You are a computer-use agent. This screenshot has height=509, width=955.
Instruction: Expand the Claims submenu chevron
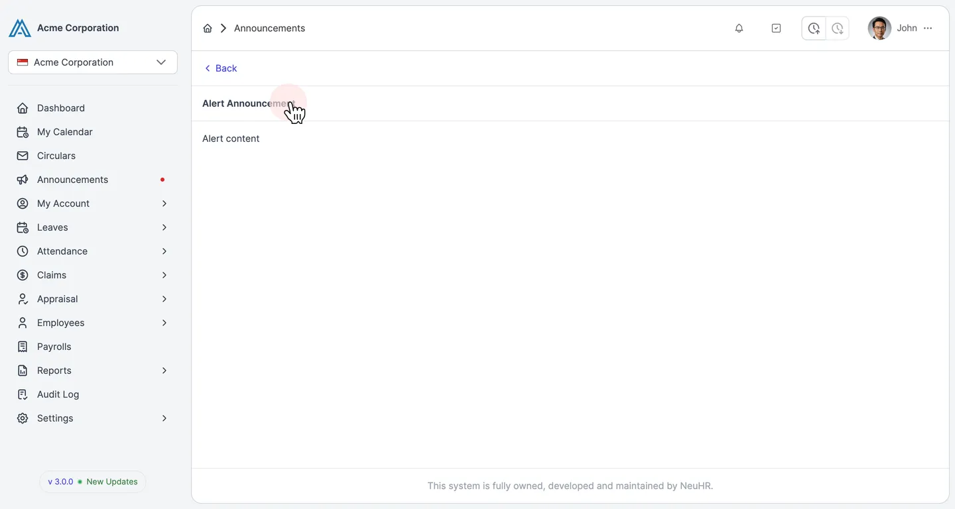tap(164, 275)
